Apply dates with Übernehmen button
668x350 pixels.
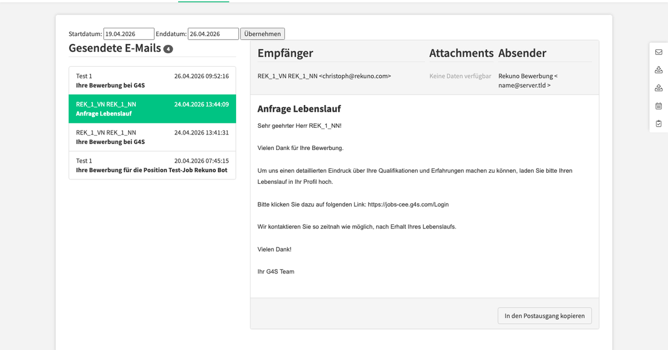click(263, 34)
